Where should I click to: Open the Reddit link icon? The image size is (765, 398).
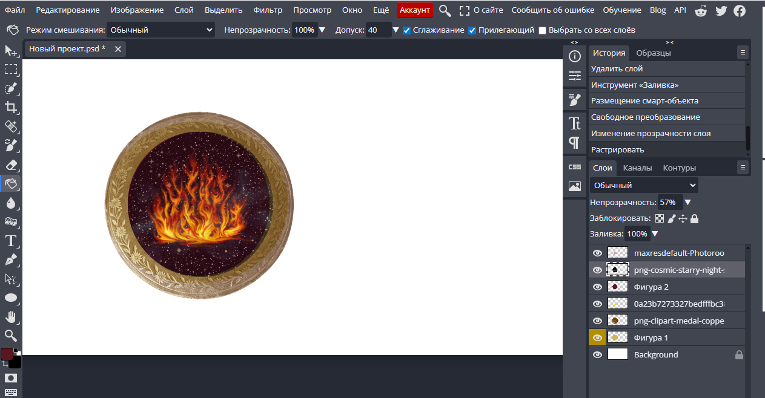point(701,10)
